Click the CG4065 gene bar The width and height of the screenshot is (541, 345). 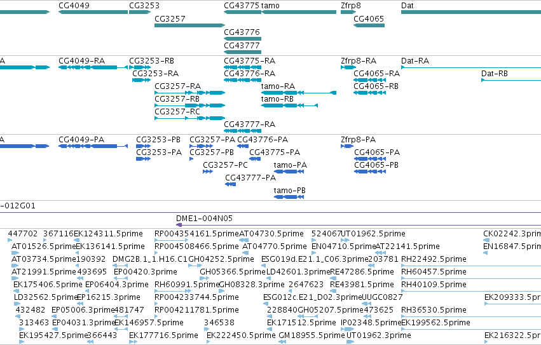pos(369,25)
